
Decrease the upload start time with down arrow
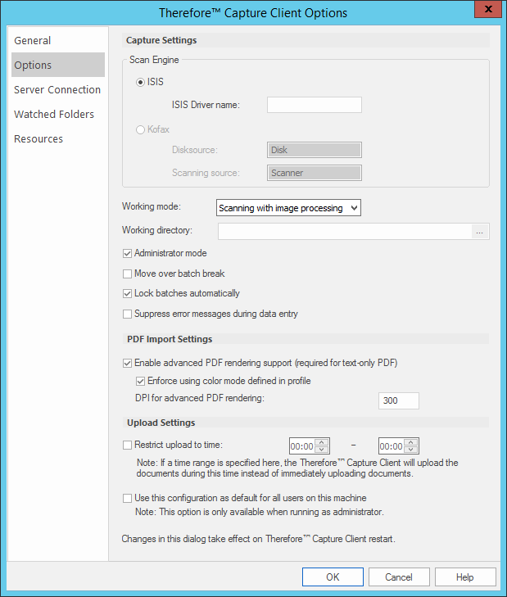coord(322,450)
